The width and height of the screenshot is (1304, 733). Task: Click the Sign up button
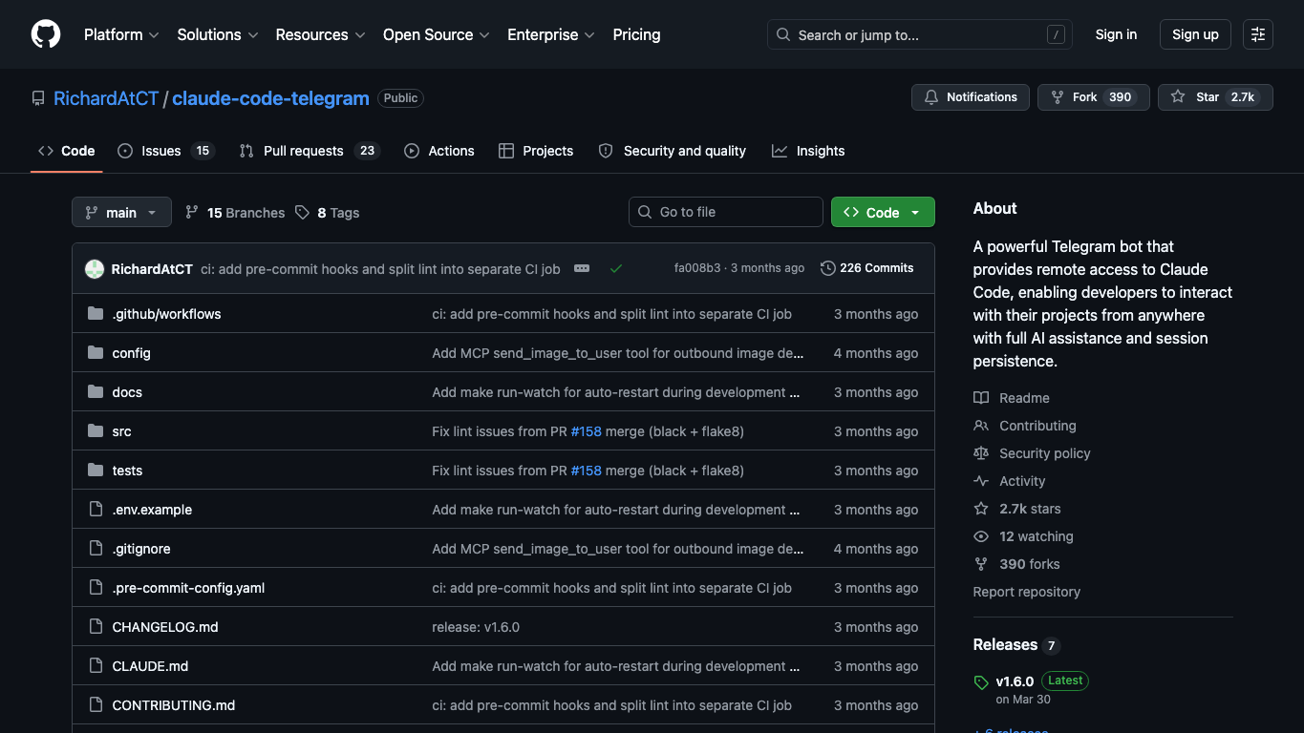(x=1195, y=34)
